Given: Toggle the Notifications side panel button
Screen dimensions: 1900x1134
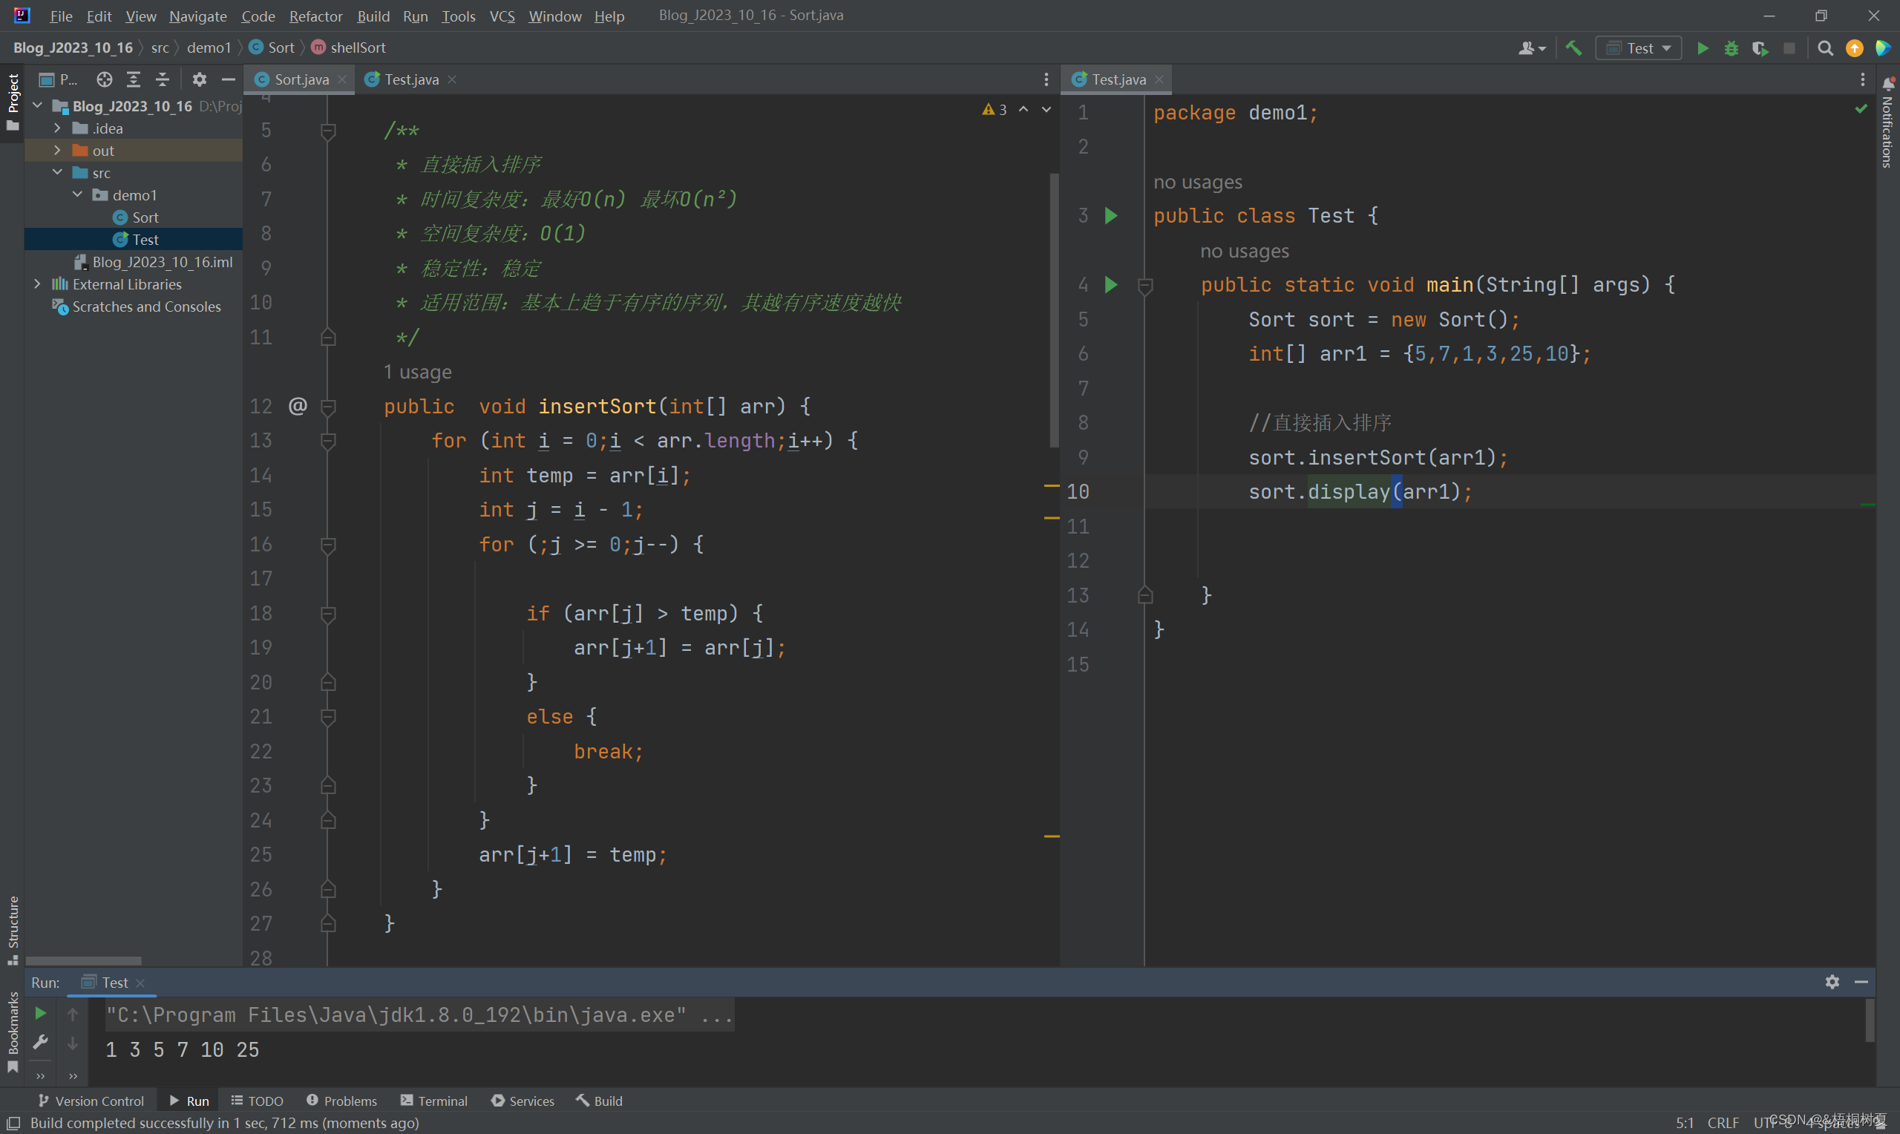Looking at the screenshot, I should 1887,122.
